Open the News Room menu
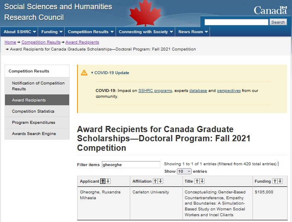292x222 pixels. tap(193, 32)
